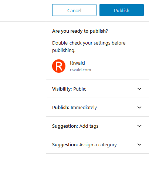Open visibility options via the "Public" value
Screen dimensions: 149x176
pyautogui.click(x=80, y=89)
